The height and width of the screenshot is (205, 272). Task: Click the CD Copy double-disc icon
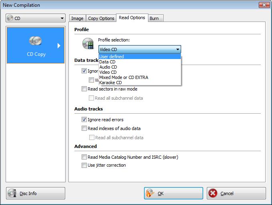point(35,41)
